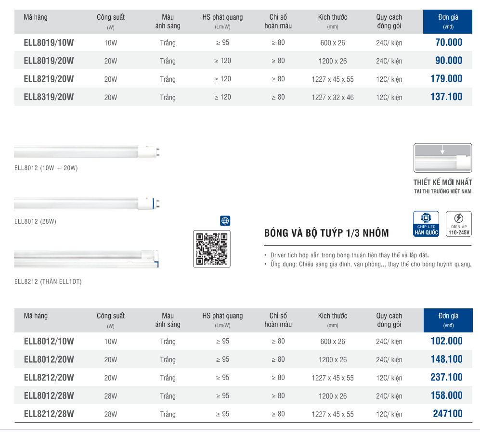Click the bottom table's Kích thước header
Image resolution: width=480 pixels, height=432 pixels.
coord(333,320)
